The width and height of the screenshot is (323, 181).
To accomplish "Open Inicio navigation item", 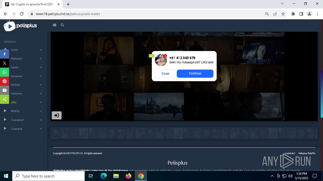I will tap(15, 50).
